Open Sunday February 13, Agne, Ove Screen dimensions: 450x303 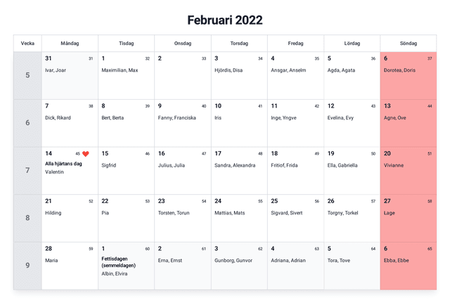408,123
